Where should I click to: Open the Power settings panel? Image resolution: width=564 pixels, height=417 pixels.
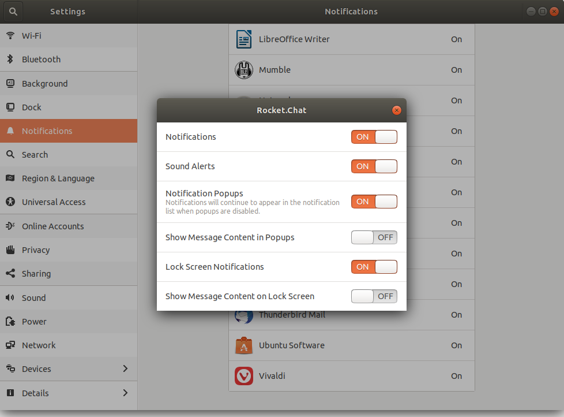pyautogui.click(x=69, y=322)
